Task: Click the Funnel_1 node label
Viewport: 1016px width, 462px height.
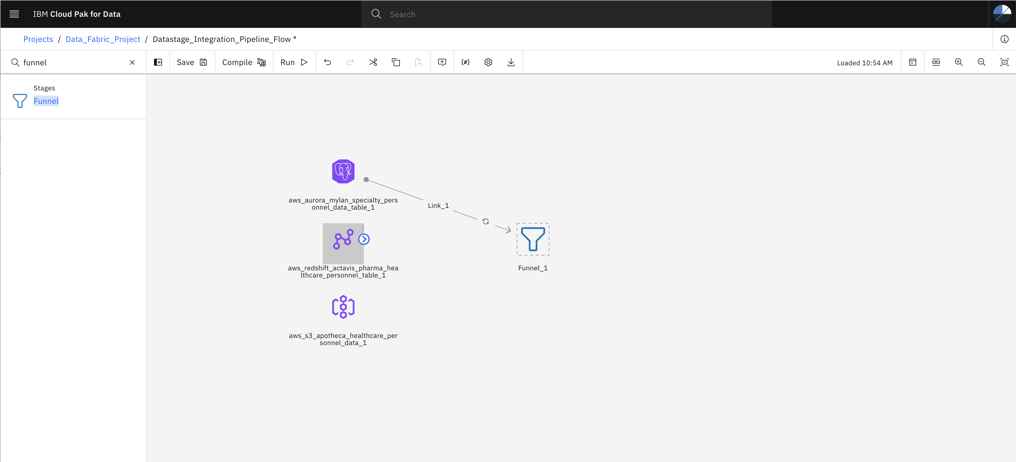Action: 533,268
